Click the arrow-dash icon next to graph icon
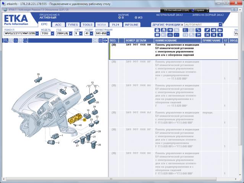244x183 pixels. pos(176,35)
